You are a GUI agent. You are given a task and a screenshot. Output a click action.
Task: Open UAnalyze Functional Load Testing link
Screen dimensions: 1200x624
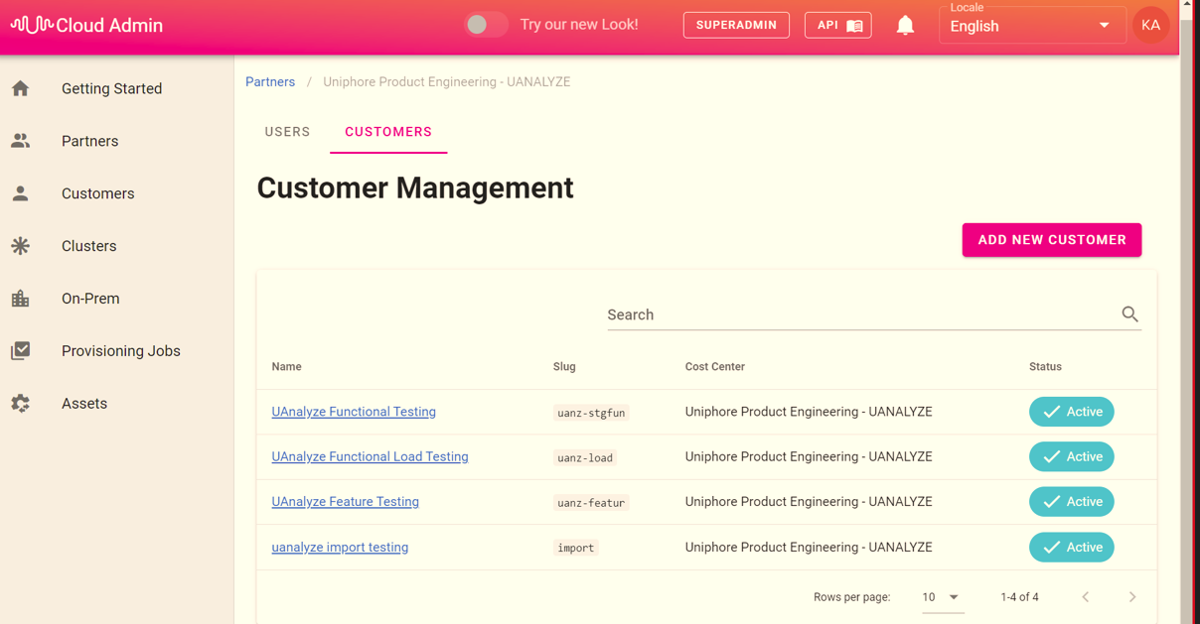[370, 456]
